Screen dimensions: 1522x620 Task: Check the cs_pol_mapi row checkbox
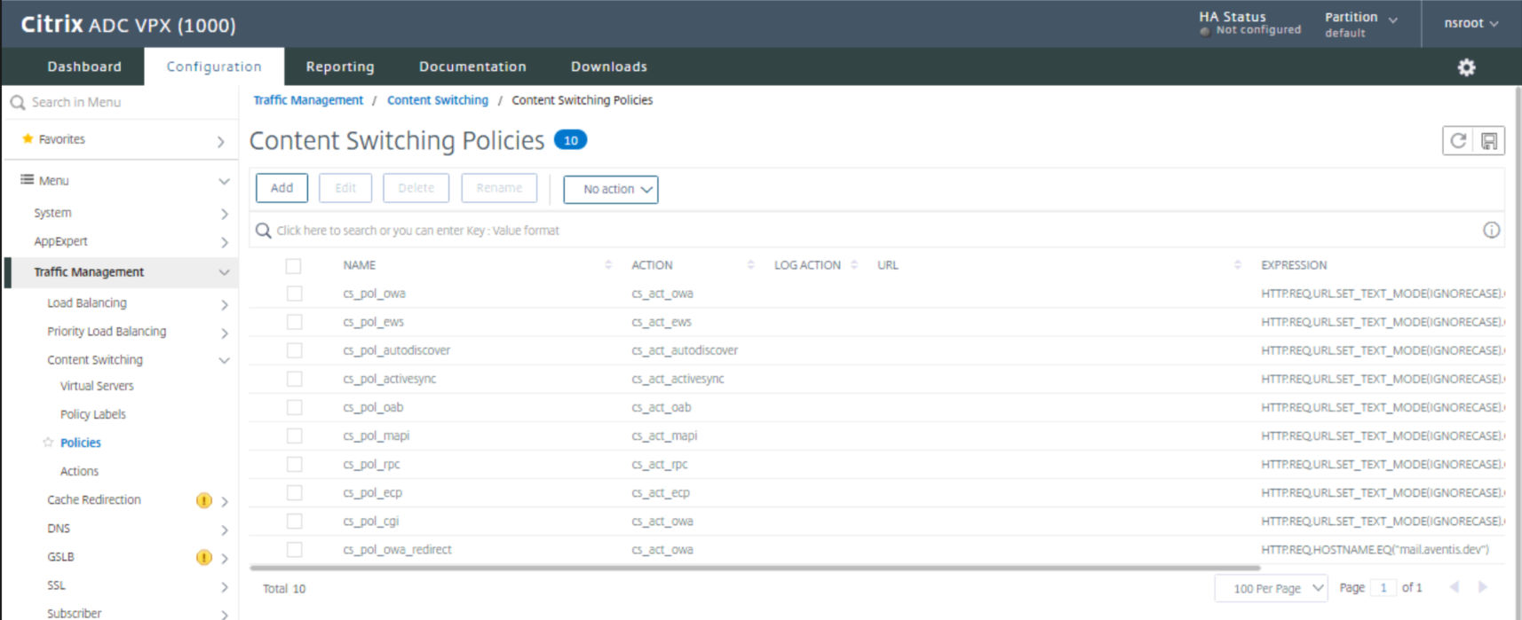click(x=294, y=436)
